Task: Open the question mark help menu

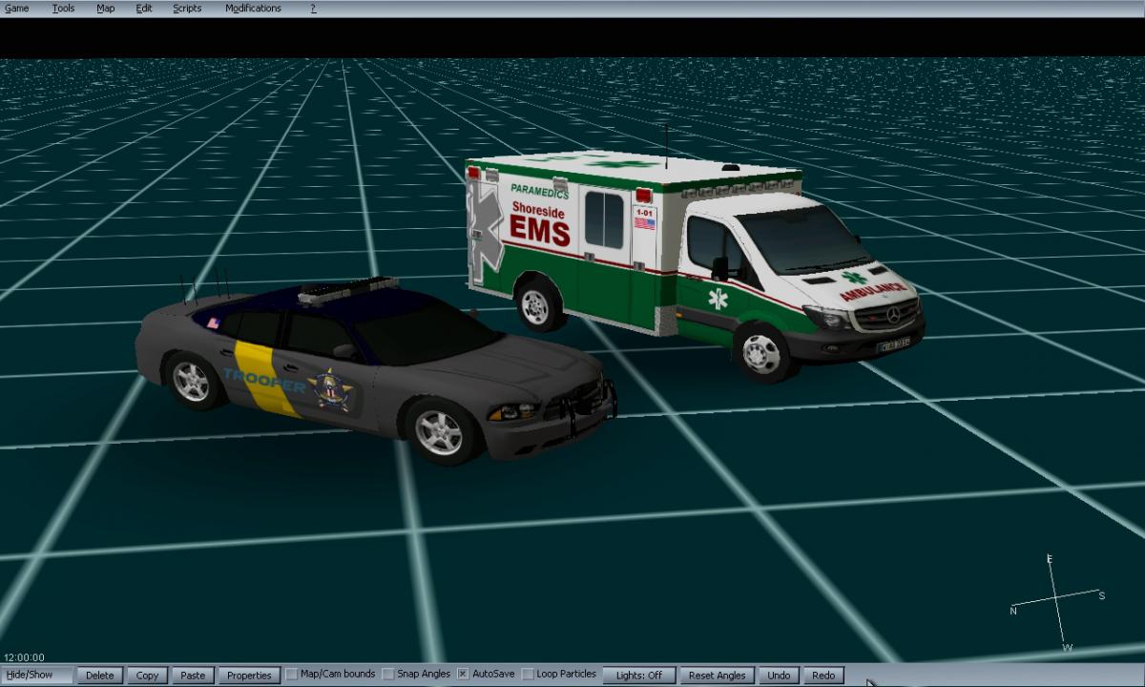Action: click(x=313, y=9)
